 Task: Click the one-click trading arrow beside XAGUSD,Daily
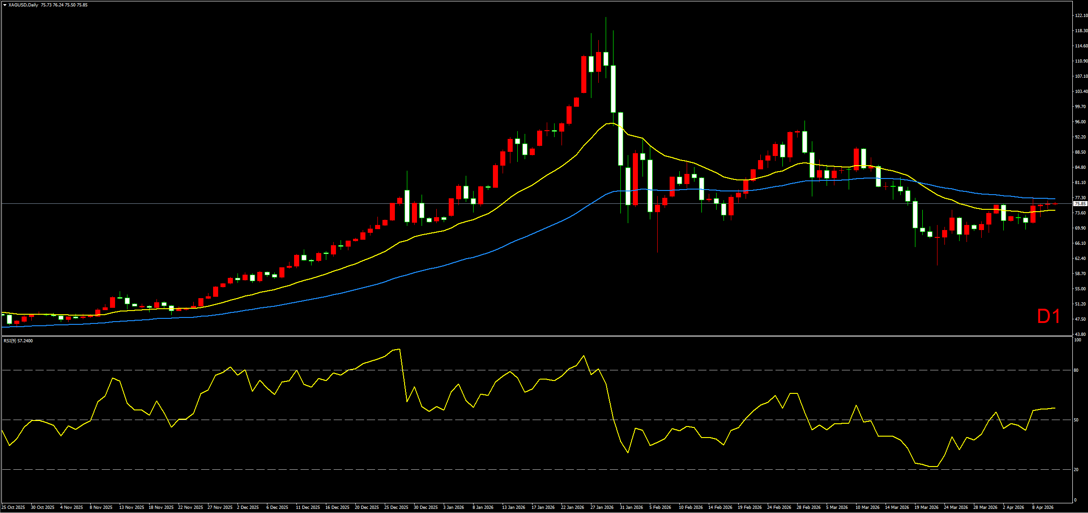pyautogui.click(x=5, y=5)
